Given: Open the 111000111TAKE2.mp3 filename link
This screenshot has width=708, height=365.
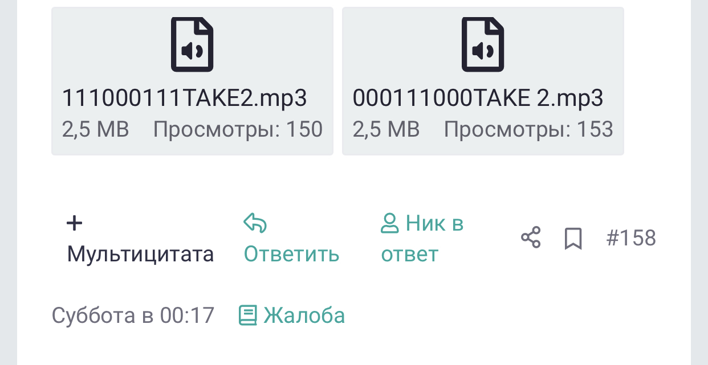Looking at the screenshot, I should point(185,99).
